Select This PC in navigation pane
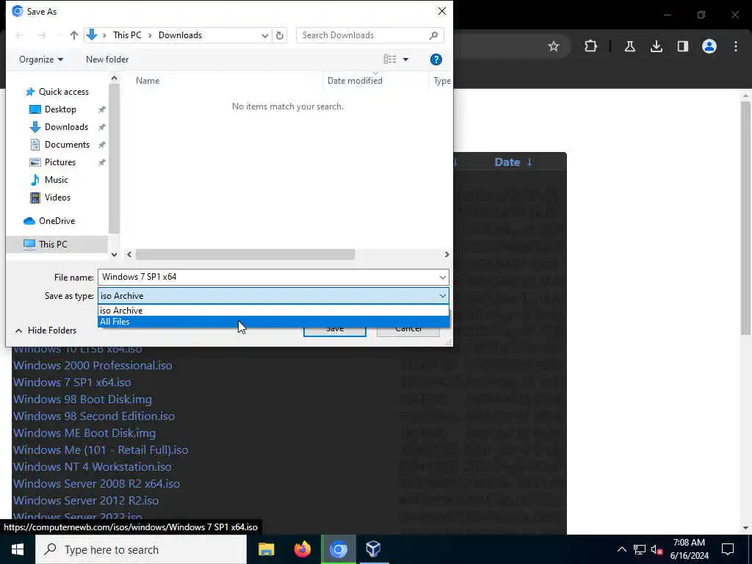This screenshot has height=564, width=752. click(53, 244)
